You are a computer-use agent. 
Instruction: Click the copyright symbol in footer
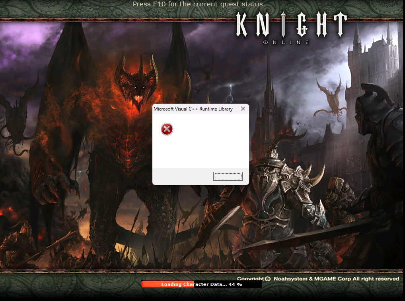pyautogui.click(x=268, y=279)
